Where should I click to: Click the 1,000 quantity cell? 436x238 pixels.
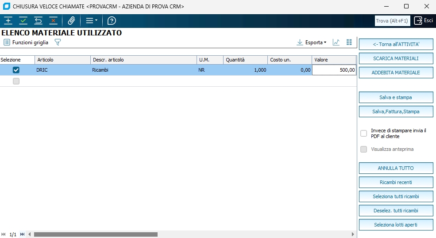(x=245, y=70)
